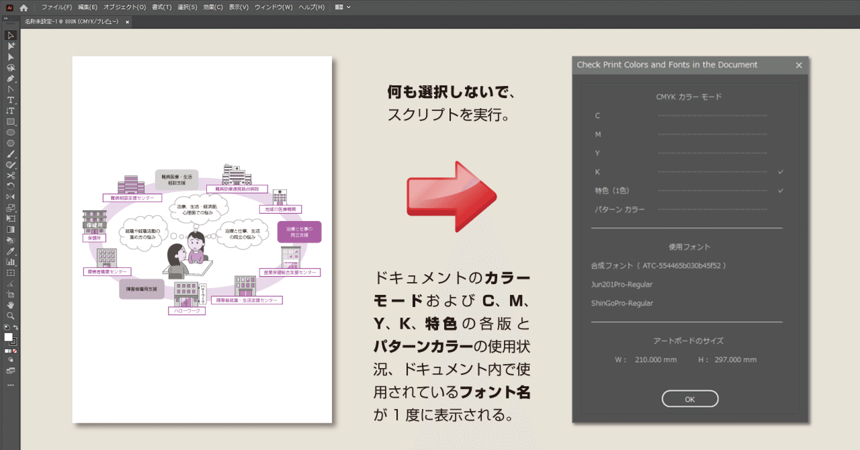Select the Direct Selection tool
860x450 pixels.
[x=10, y=45]
